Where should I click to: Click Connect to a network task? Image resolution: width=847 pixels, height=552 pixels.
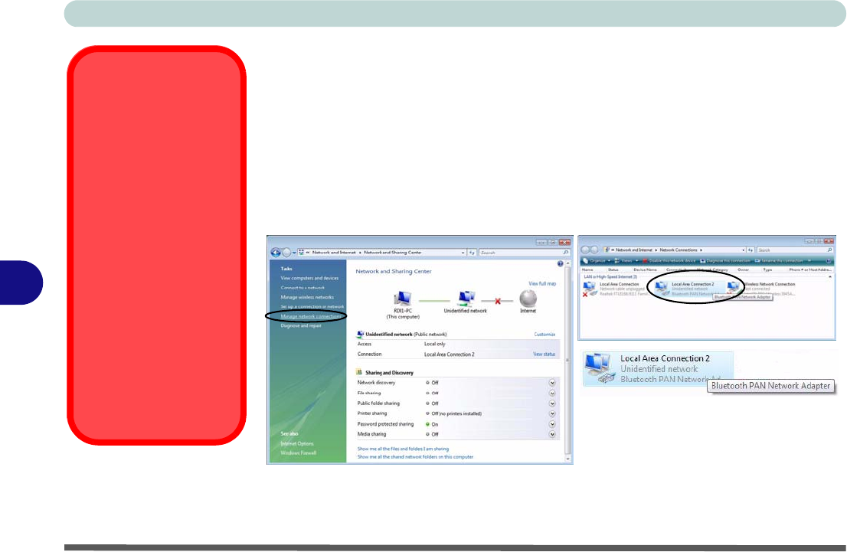[302, 288]
